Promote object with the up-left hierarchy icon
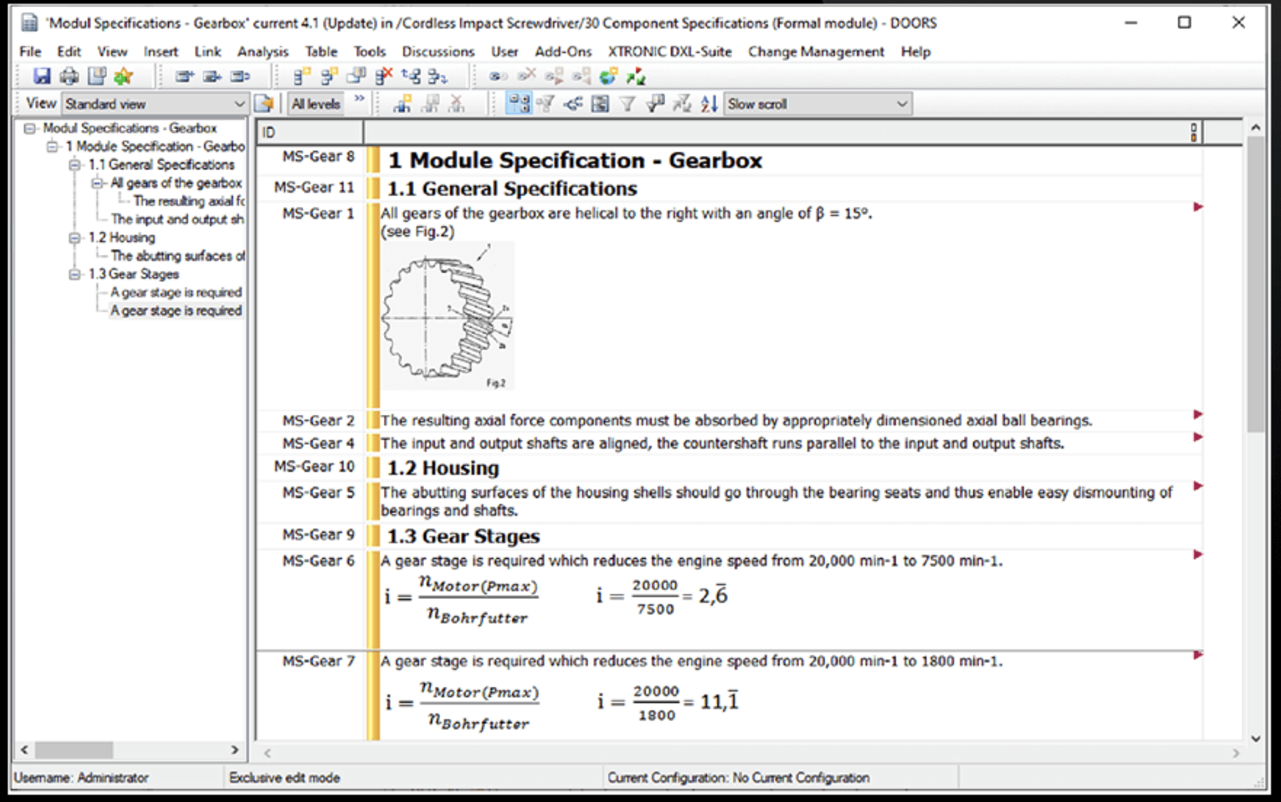The image size is (1281, 802). coord(411,77)
